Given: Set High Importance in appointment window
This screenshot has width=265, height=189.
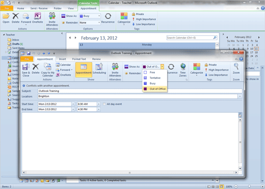Looking at the screenshot, I should pyautogui.click(x=217, y=70).
